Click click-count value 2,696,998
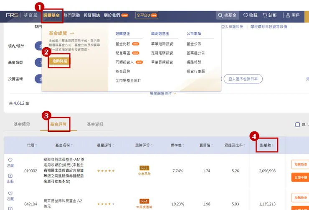Viewport: 309px width, 210px height. click(x=267, y=171)
